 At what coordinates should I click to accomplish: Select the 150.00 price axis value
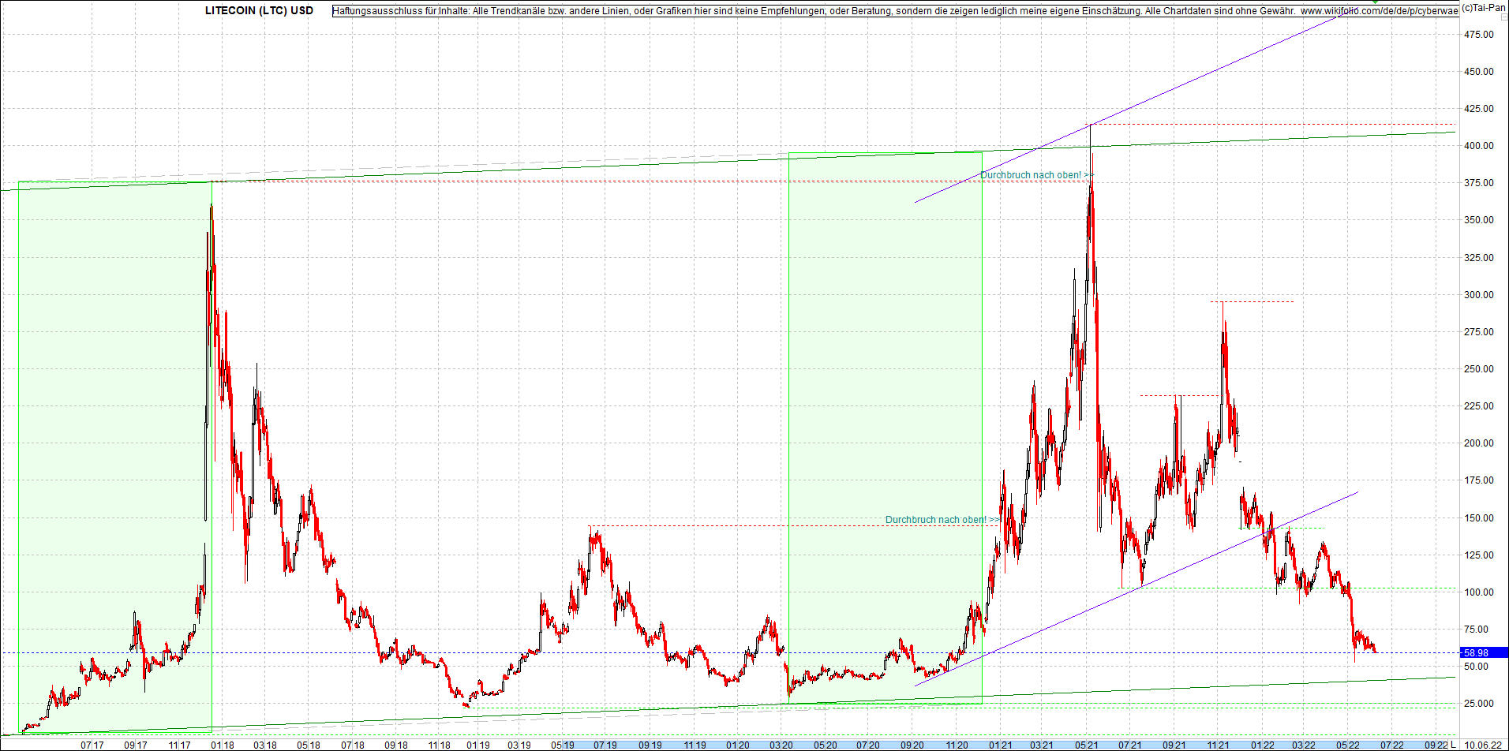point(1478,518)
